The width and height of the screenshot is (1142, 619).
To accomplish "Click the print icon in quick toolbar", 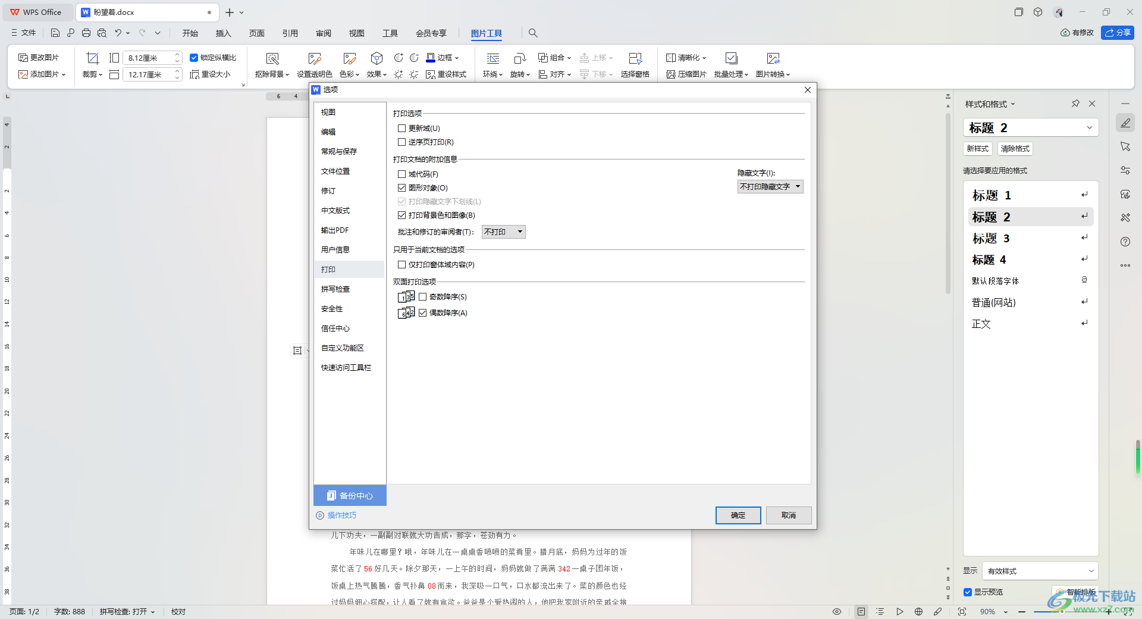I will pyautogui.click(x=86, y=33).
